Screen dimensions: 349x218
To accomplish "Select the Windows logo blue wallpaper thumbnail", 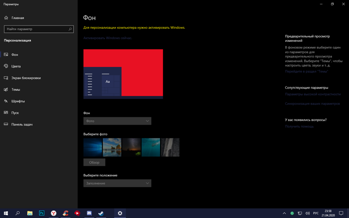I will pos(92,147).
